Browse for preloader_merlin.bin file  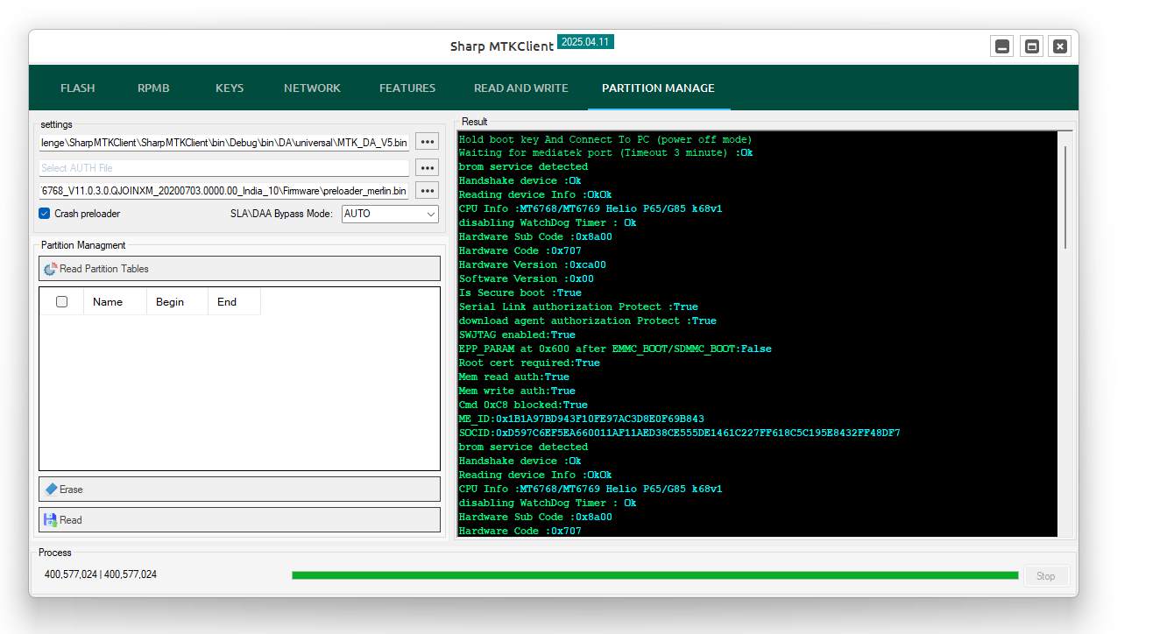point(427,191)
